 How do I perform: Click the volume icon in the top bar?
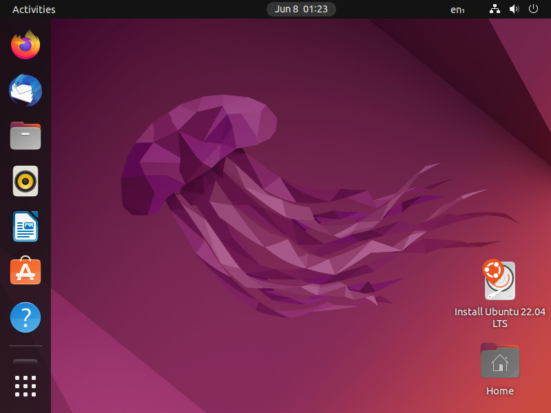point(514,9)
